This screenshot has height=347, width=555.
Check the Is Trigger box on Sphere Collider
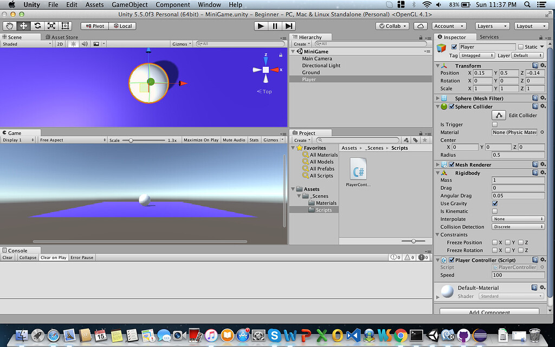[495, 124]
